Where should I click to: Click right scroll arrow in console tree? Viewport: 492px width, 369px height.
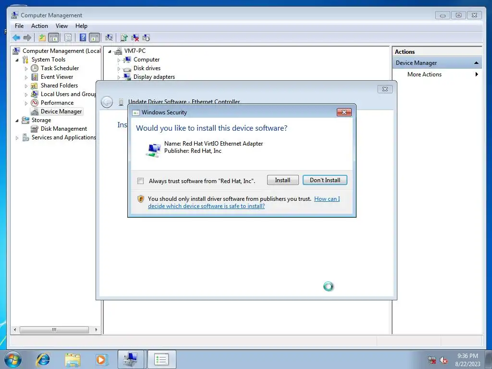(x=96, y=330)
